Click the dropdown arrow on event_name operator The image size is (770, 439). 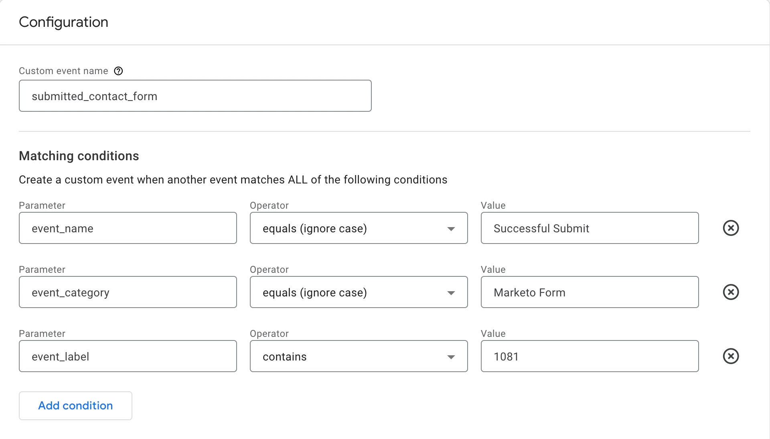click(x=451, y=229)
